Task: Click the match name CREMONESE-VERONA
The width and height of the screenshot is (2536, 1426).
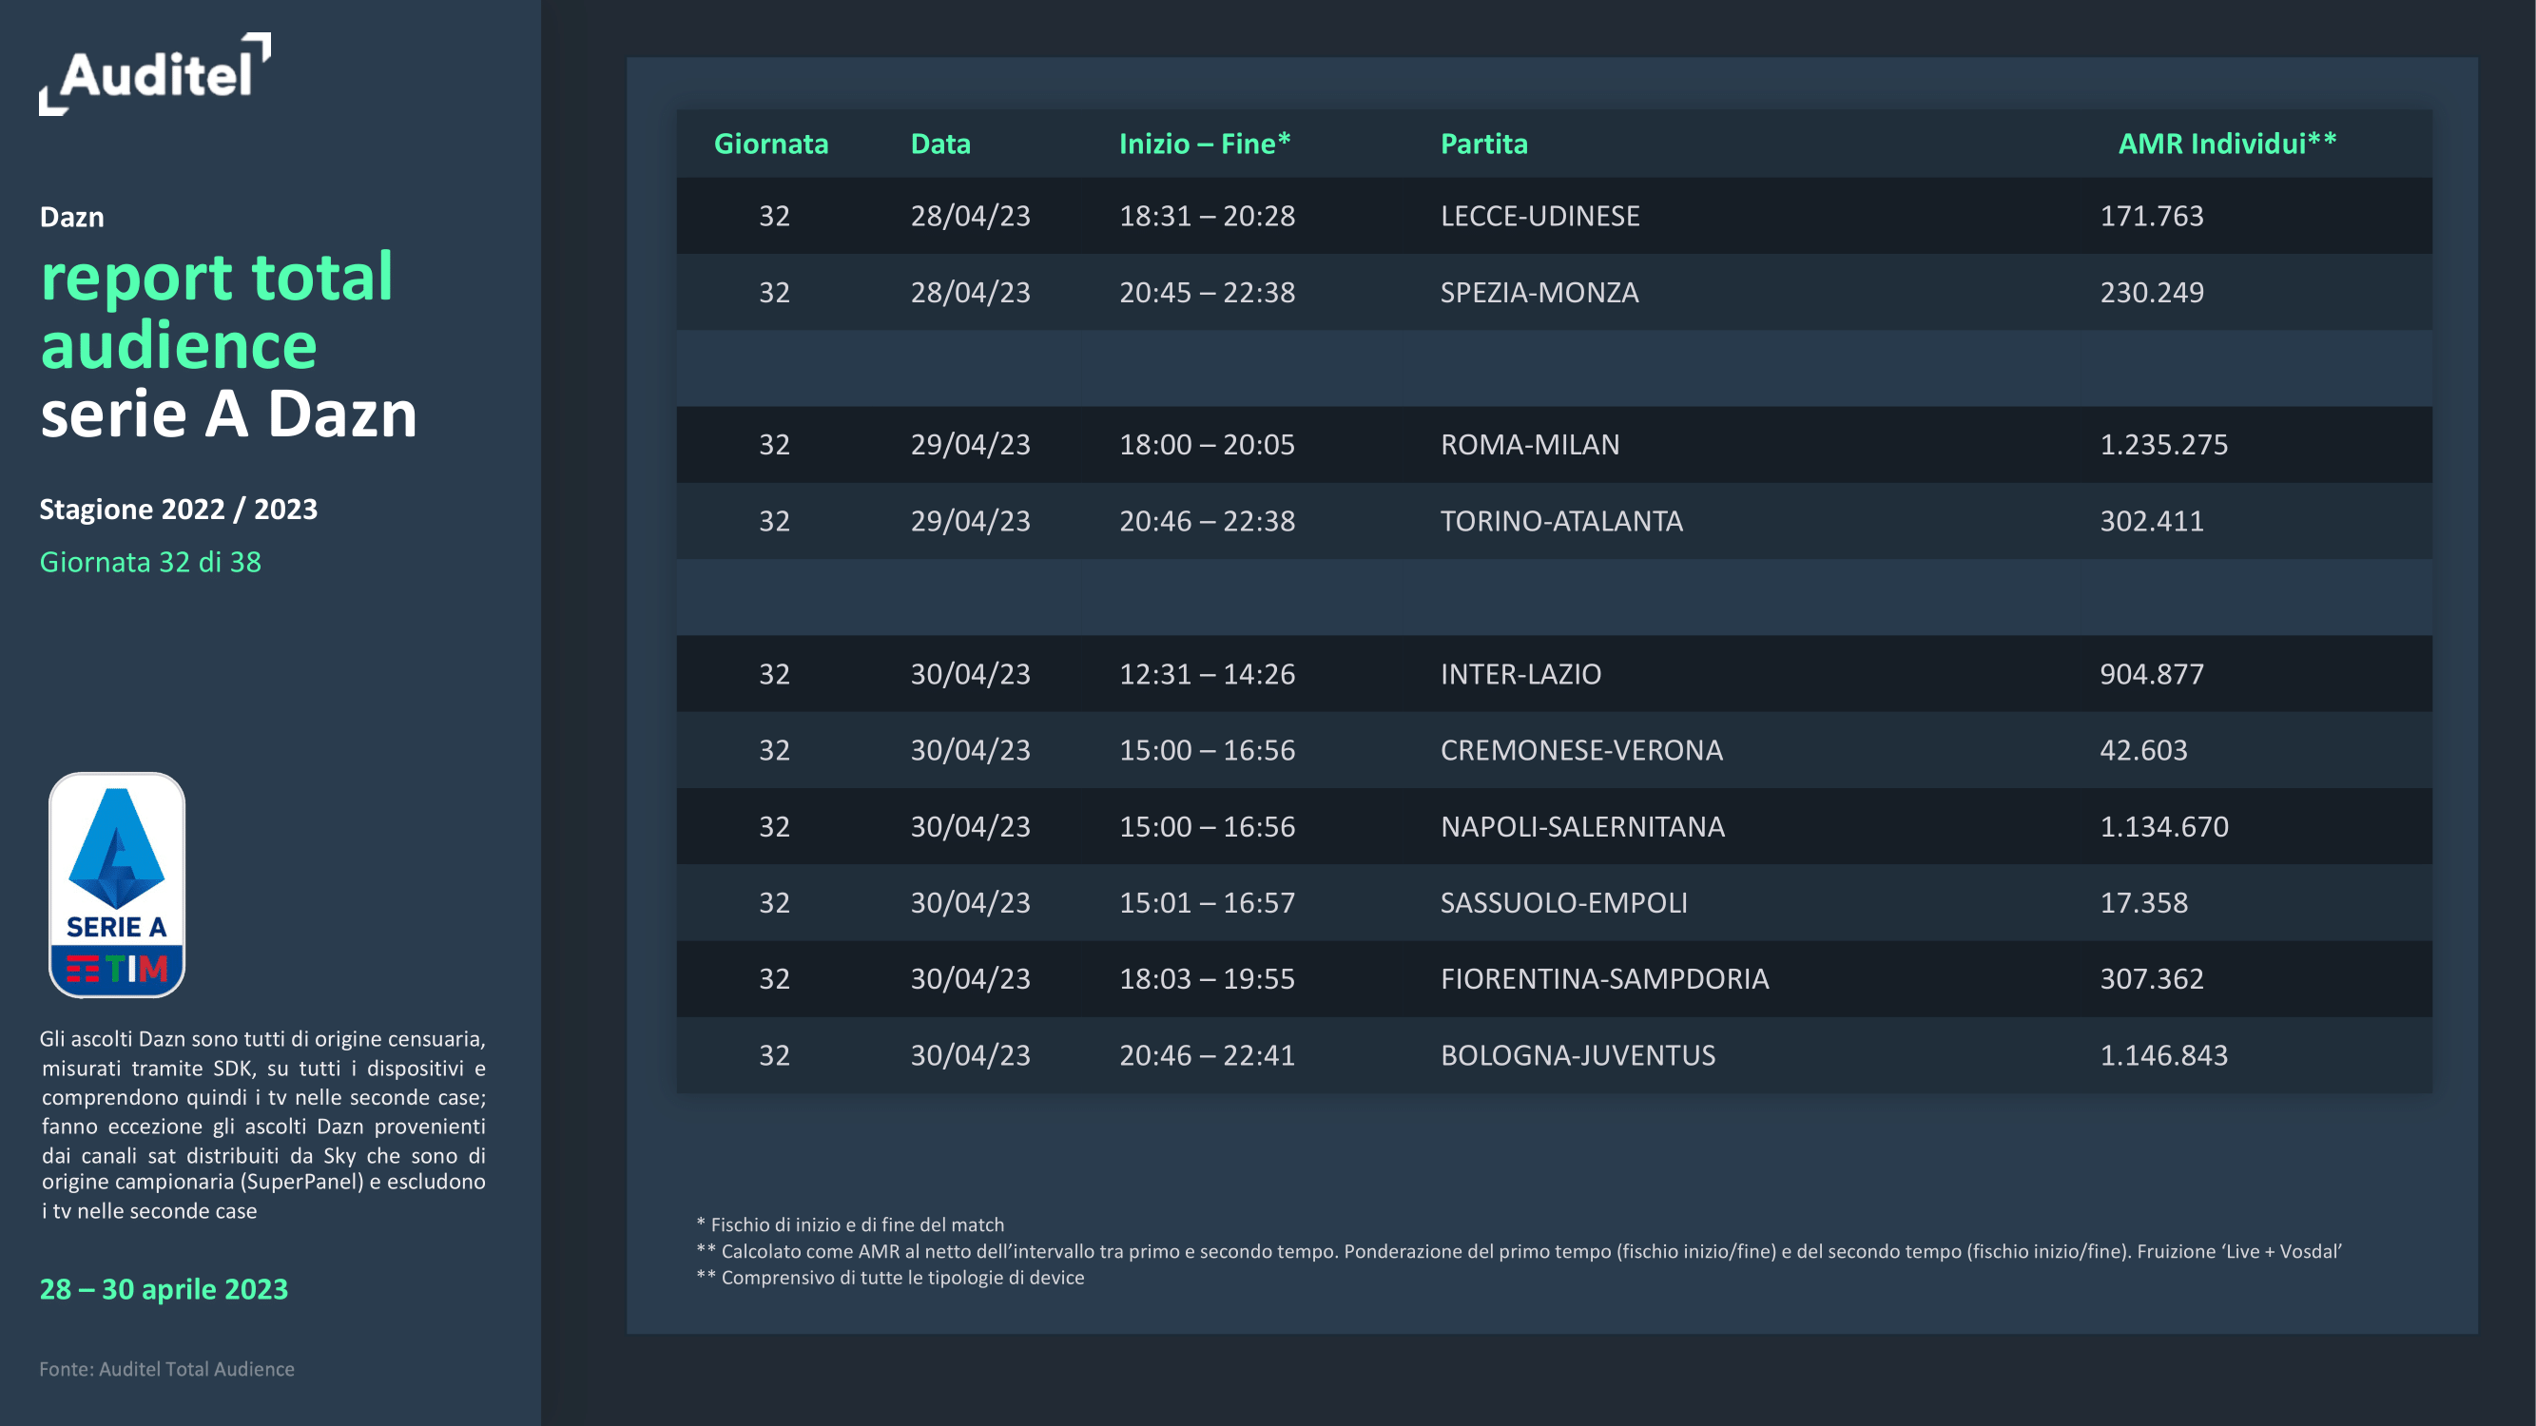Action: pos(1581,750)
